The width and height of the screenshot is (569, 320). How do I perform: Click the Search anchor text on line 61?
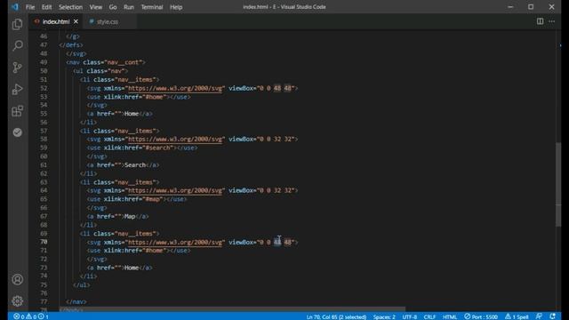(134, 165)
